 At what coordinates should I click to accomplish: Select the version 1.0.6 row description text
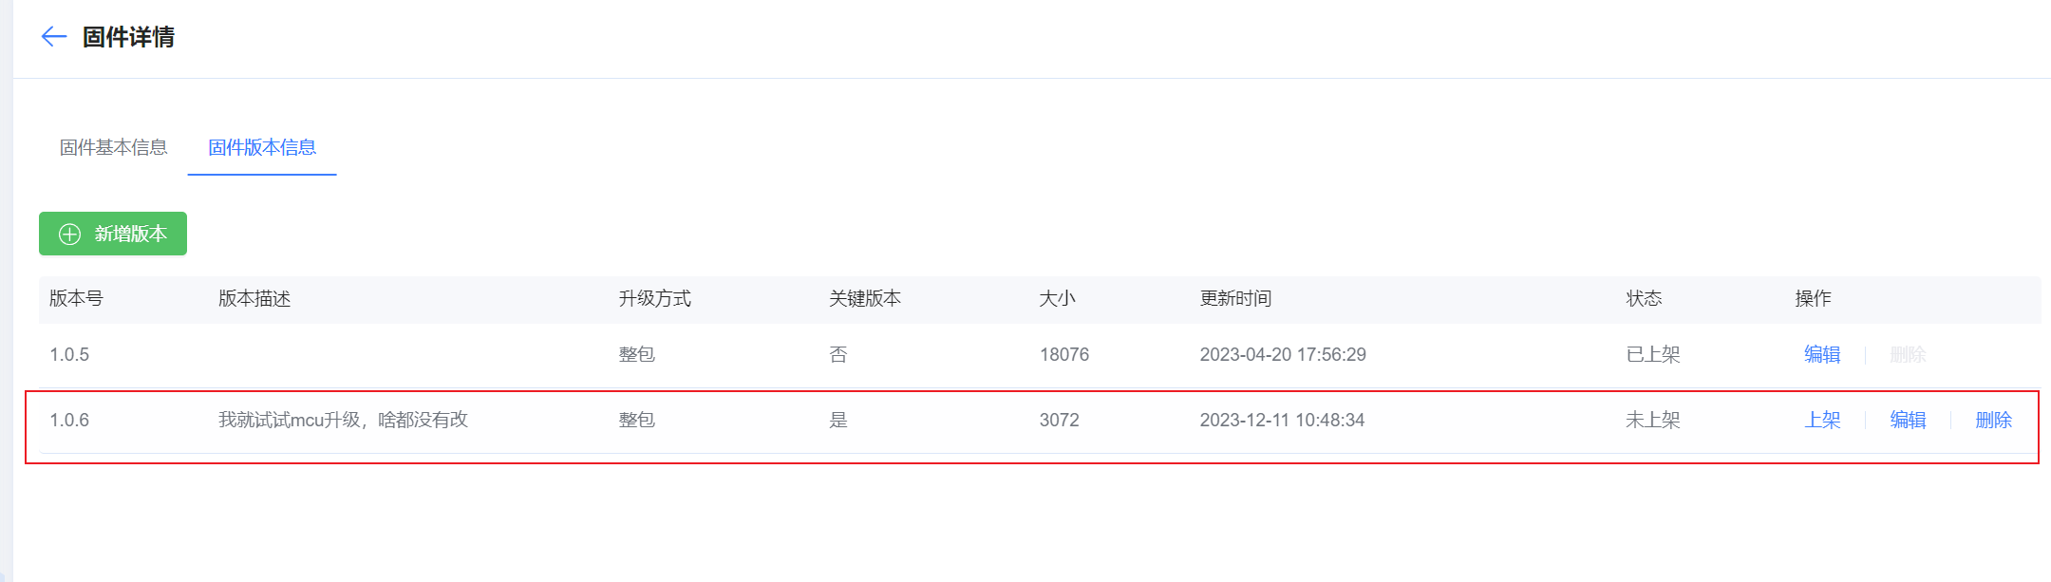coord(343,420)
